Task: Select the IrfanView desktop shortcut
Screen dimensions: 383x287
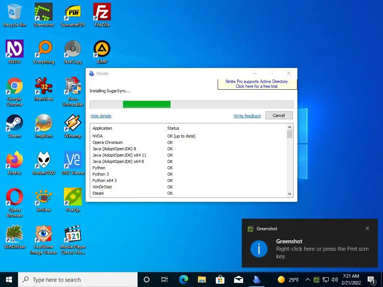Action: (44, 89)
